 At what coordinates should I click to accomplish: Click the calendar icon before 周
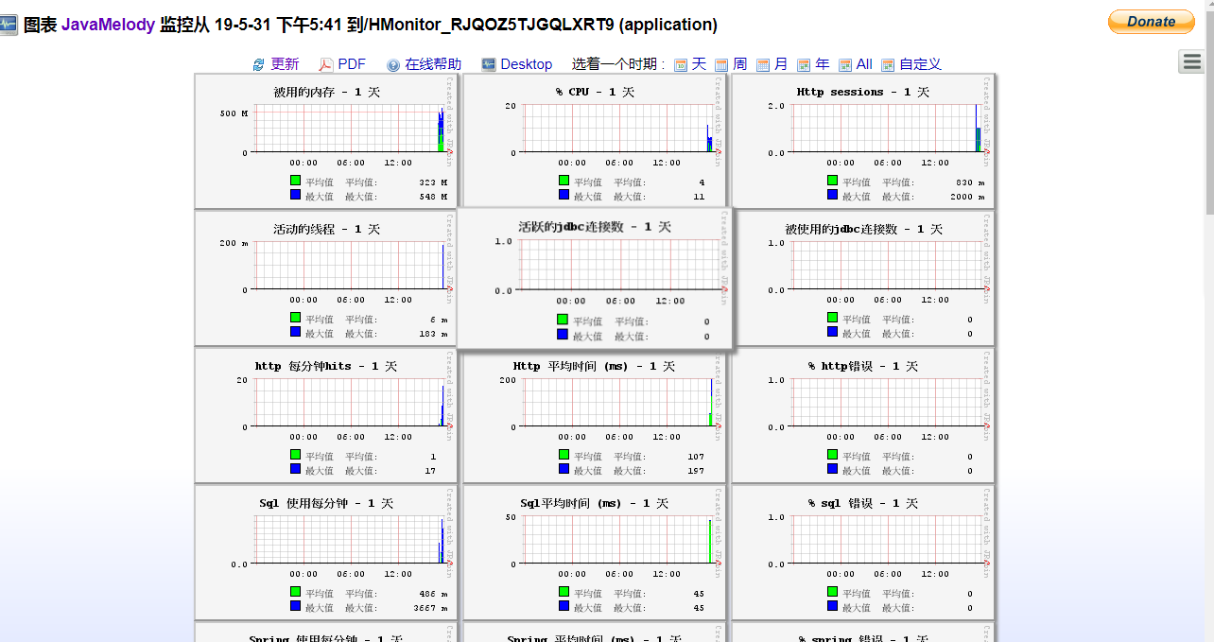[x=721, y=64]
